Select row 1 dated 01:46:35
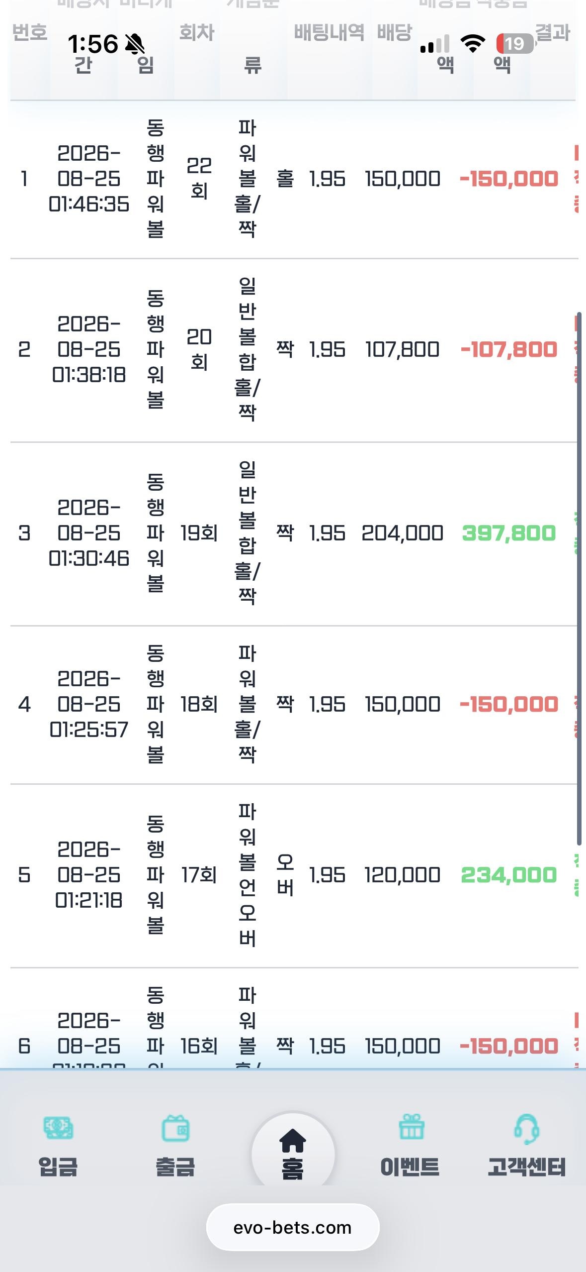Image resolution: width=586 pixels, height=1272 pixels. pos(293,179)
